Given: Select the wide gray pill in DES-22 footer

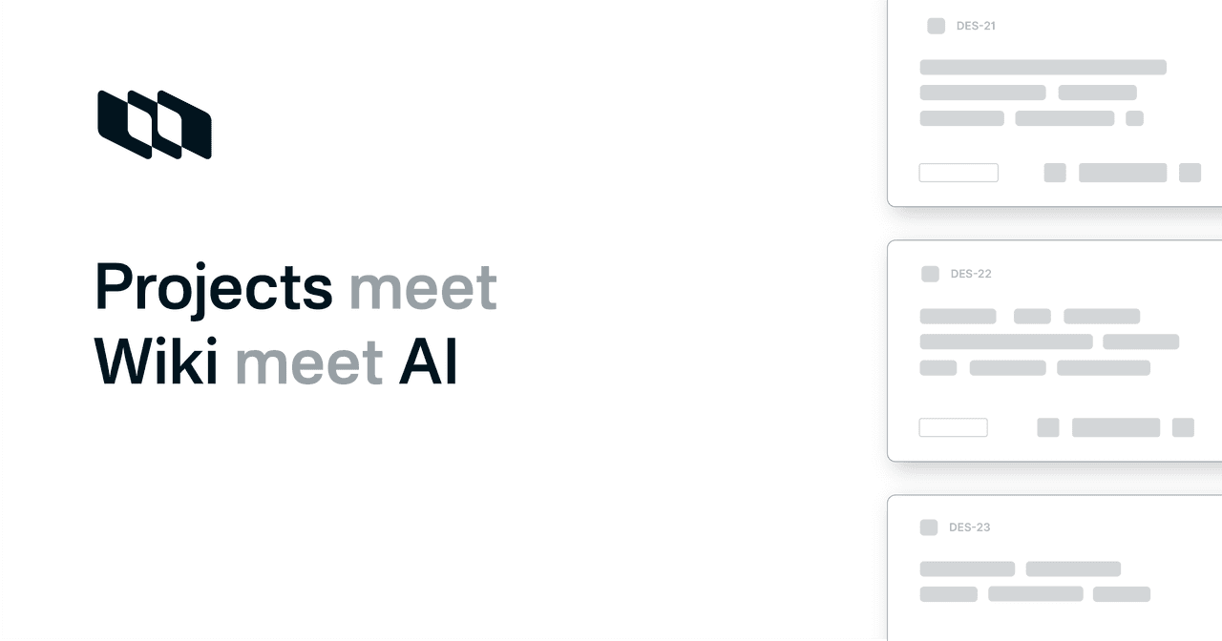Looking at the screenshot, I should [1116, 427].
